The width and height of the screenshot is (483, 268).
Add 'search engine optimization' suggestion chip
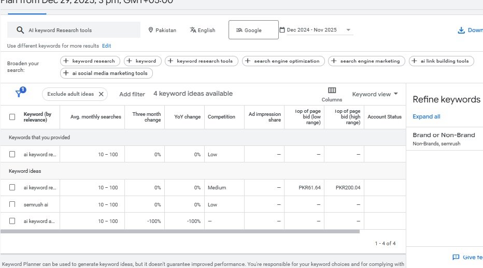[x=283, y=61]
